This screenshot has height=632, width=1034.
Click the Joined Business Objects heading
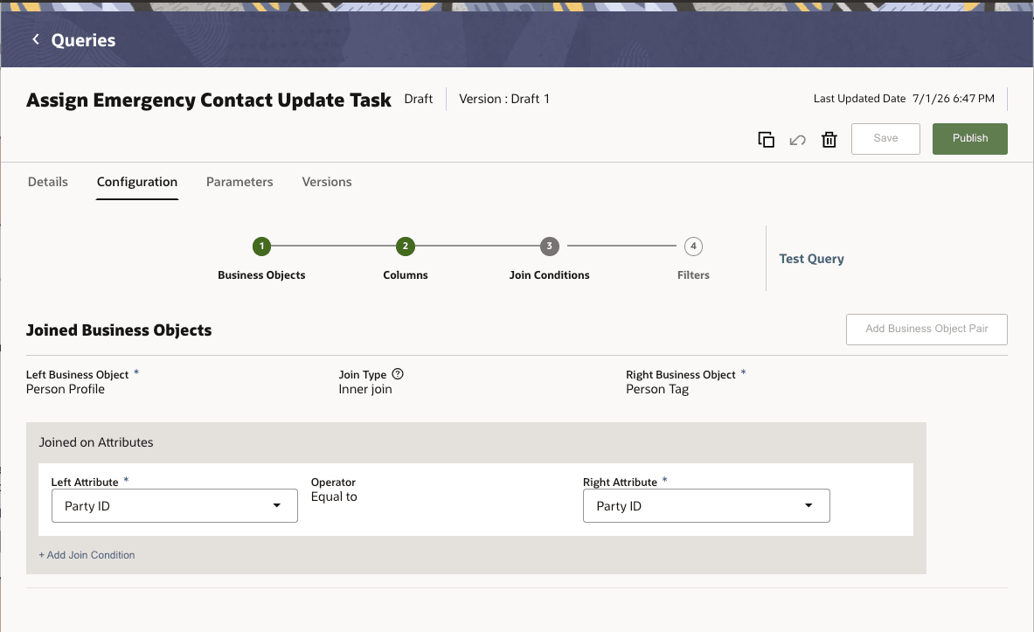[119, 330]
